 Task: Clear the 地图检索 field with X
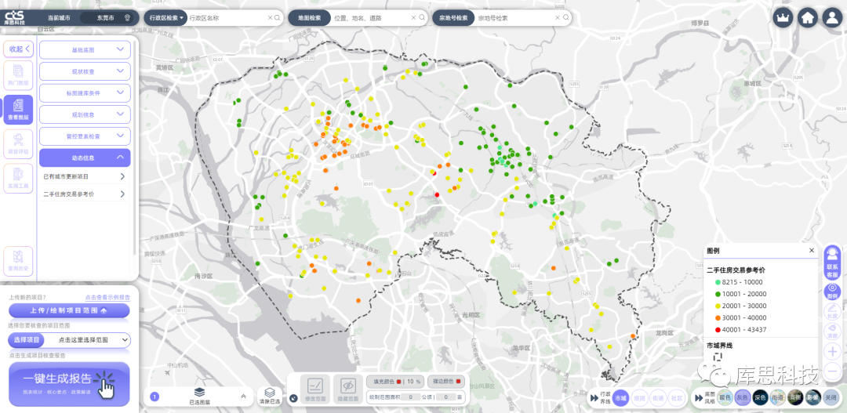point(414,18)
